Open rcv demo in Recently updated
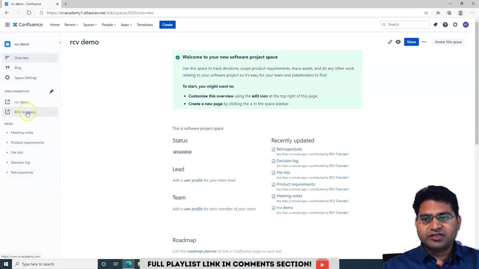 point(284,207)
